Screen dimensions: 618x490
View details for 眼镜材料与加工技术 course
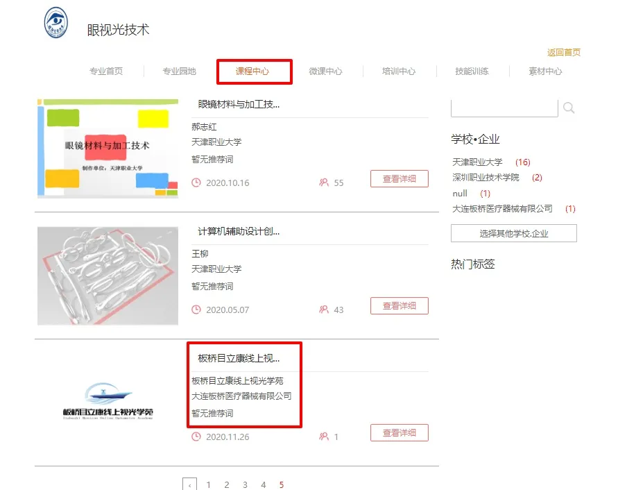point(399,178)
